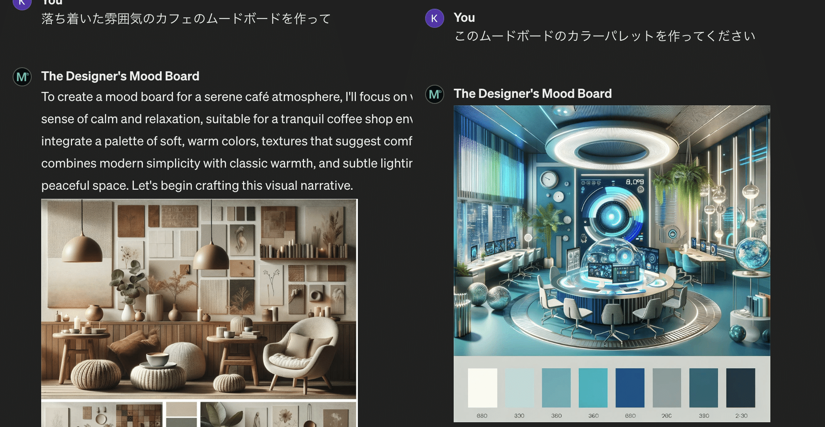Click the right "The Designer's Mood Board" name
Screen dimensions: 825x427
(x=532, y=93)
